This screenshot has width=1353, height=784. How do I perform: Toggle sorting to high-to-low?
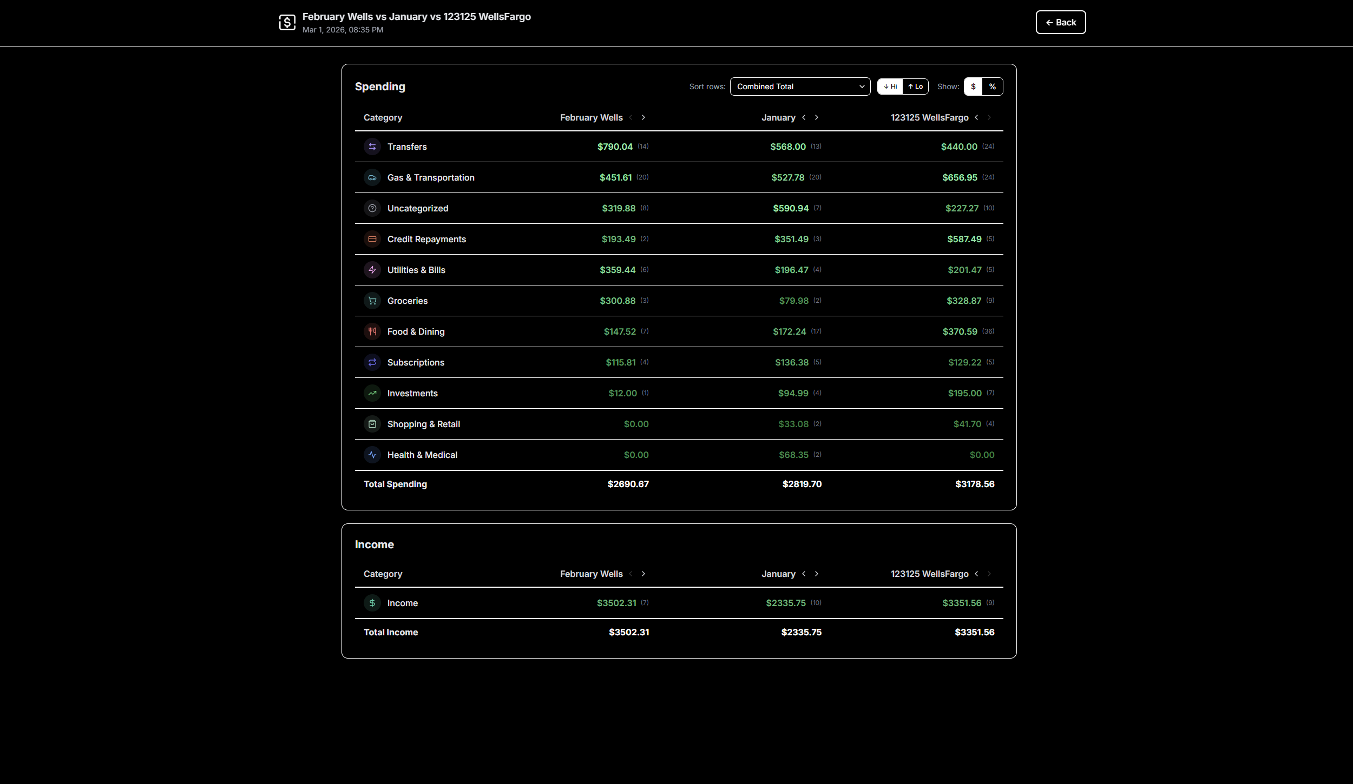pyautogui.click(x=890, y=87)
